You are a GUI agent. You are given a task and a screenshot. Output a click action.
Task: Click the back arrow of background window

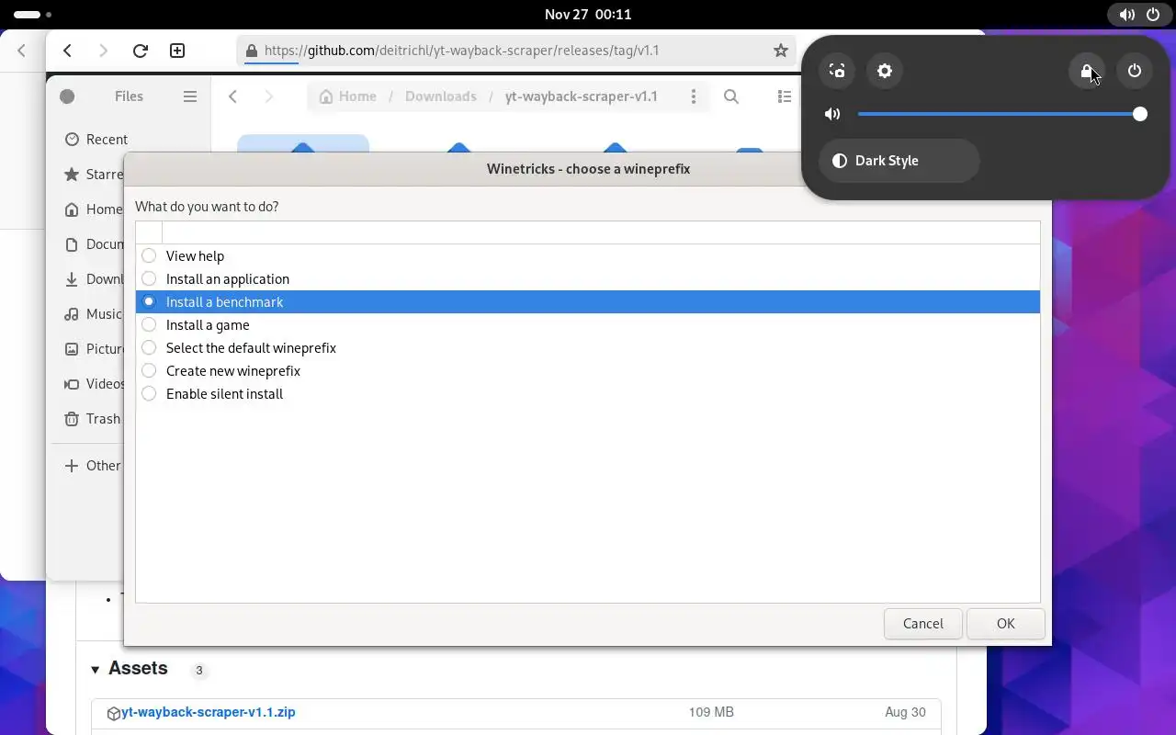pyautogui.click(x=22, y=51)
